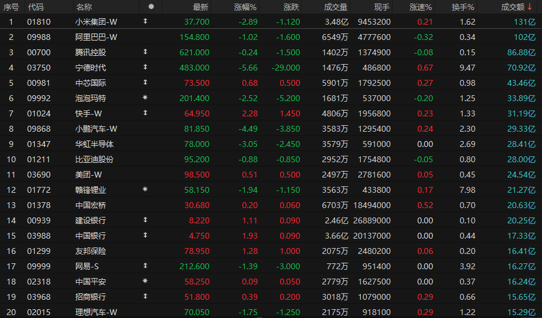Sort by the 涨速% column header
Screen dimensions: 542x318
pyautogui.click(x=421, y=7)
